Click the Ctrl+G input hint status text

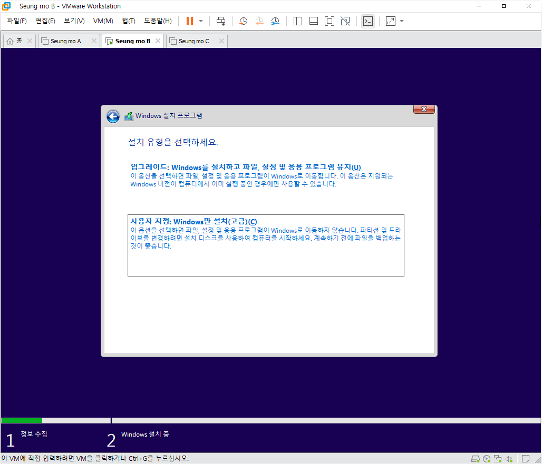(95, 459)
